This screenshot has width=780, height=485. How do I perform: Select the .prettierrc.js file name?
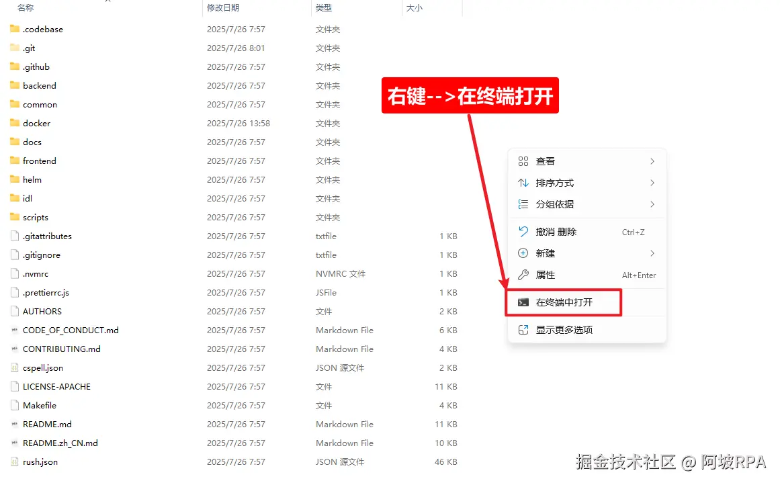[46, 292]
